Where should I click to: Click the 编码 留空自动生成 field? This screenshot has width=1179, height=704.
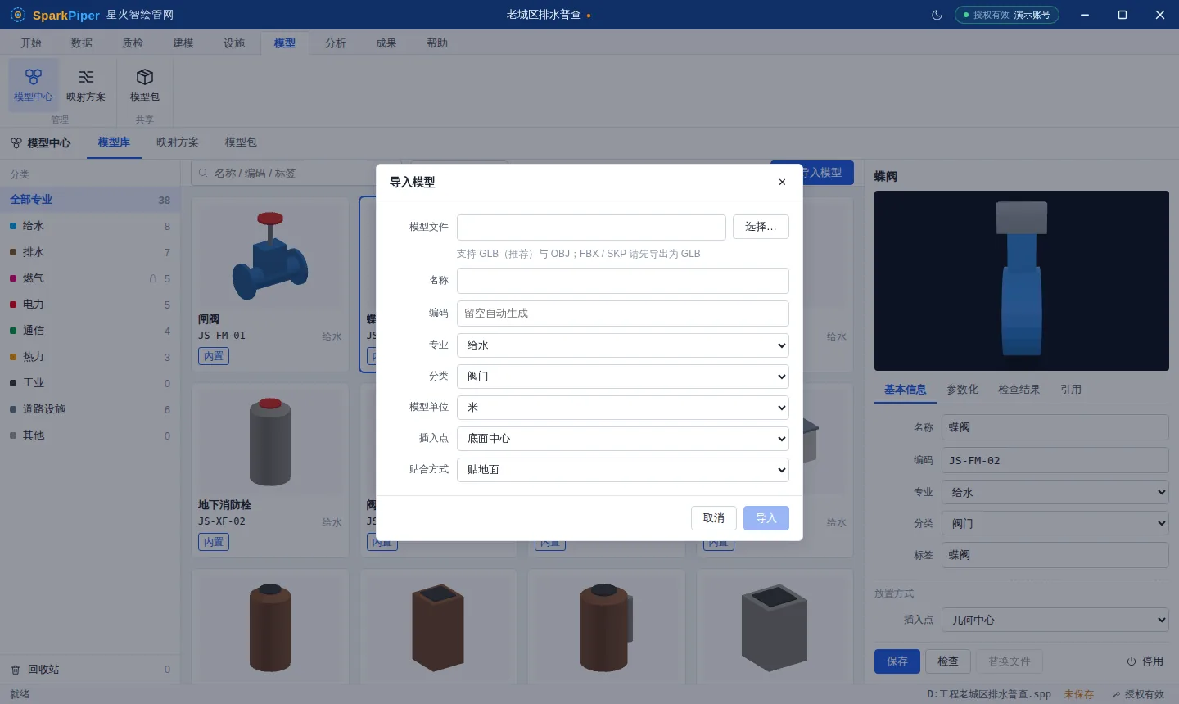coord(623,314)
